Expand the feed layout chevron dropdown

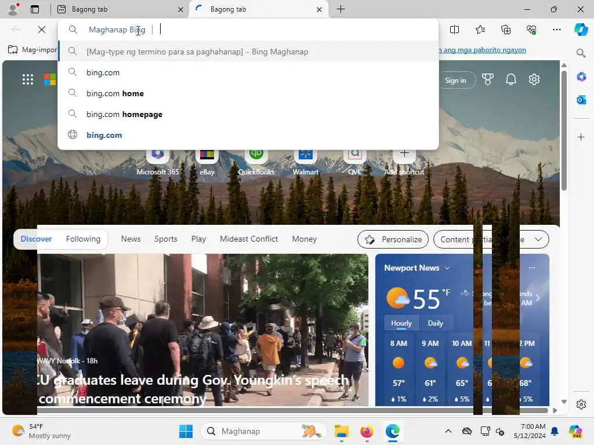click(538, 239)
